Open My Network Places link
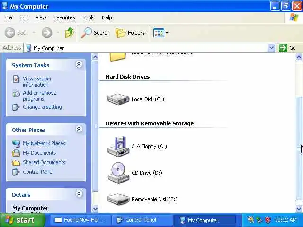This screenshot has height=227, width=303. pos(44,143)
